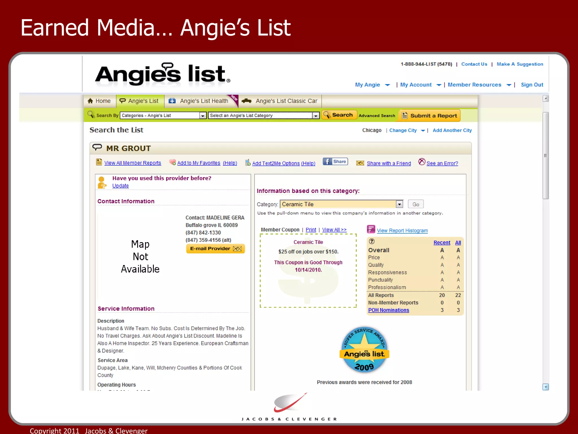Open the Angie's List Classic Car tab
Viewport: 578px width, 434px height.
(280, 101)
